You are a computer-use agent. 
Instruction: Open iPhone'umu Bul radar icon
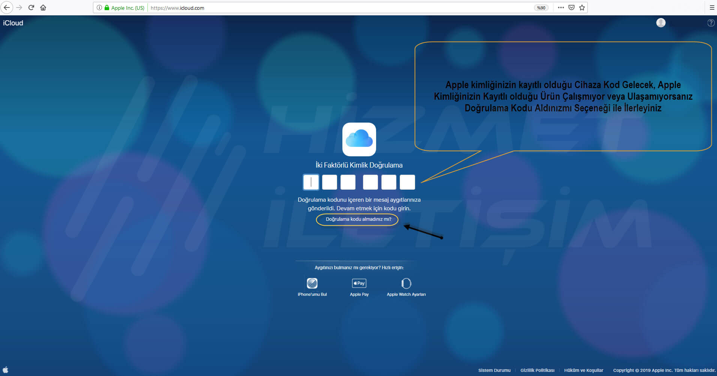coord(312,283)
